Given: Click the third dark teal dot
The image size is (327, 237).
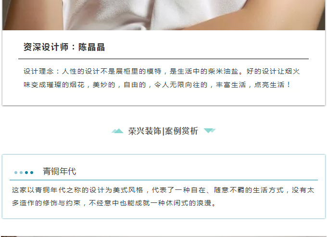Looking at the screenshot, I should (x=26, y=173).
